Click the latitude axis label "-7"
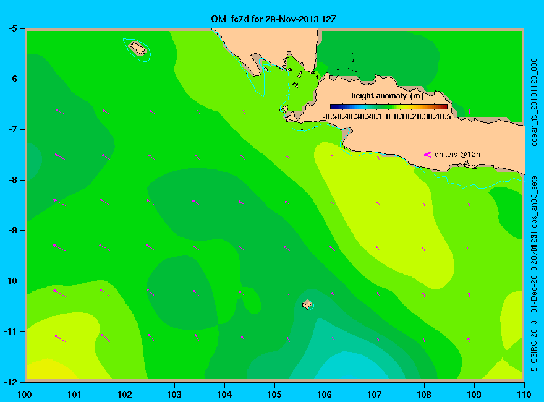544x402 pixels. pos(12,129)
